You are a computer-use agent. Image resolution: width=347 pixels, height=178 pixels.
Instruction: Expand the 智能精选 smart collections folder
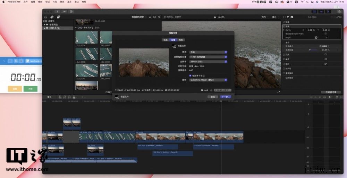click(x=44, y=25)
